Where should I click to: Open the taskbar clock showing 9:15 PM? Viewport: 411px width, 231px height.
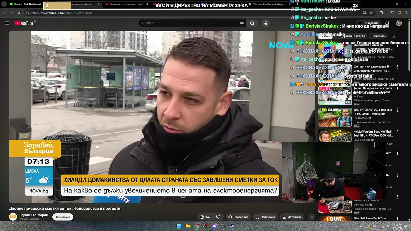click(398, 226)
